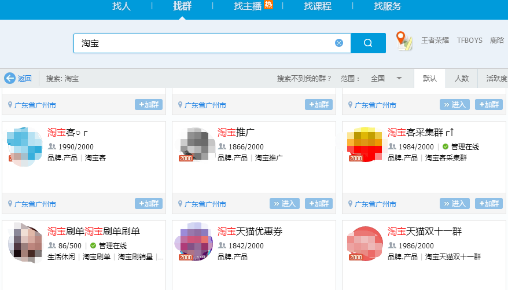This screenshot has width=508, height=290.
Task: Search the hot keyword 王者荣耀
Action: (435, 41)
